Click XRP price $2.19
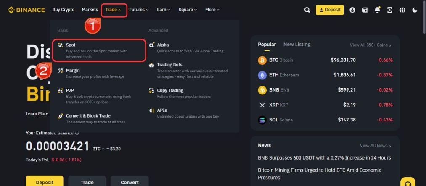This screenshot has width=426, height=186. tap(349, 105)
